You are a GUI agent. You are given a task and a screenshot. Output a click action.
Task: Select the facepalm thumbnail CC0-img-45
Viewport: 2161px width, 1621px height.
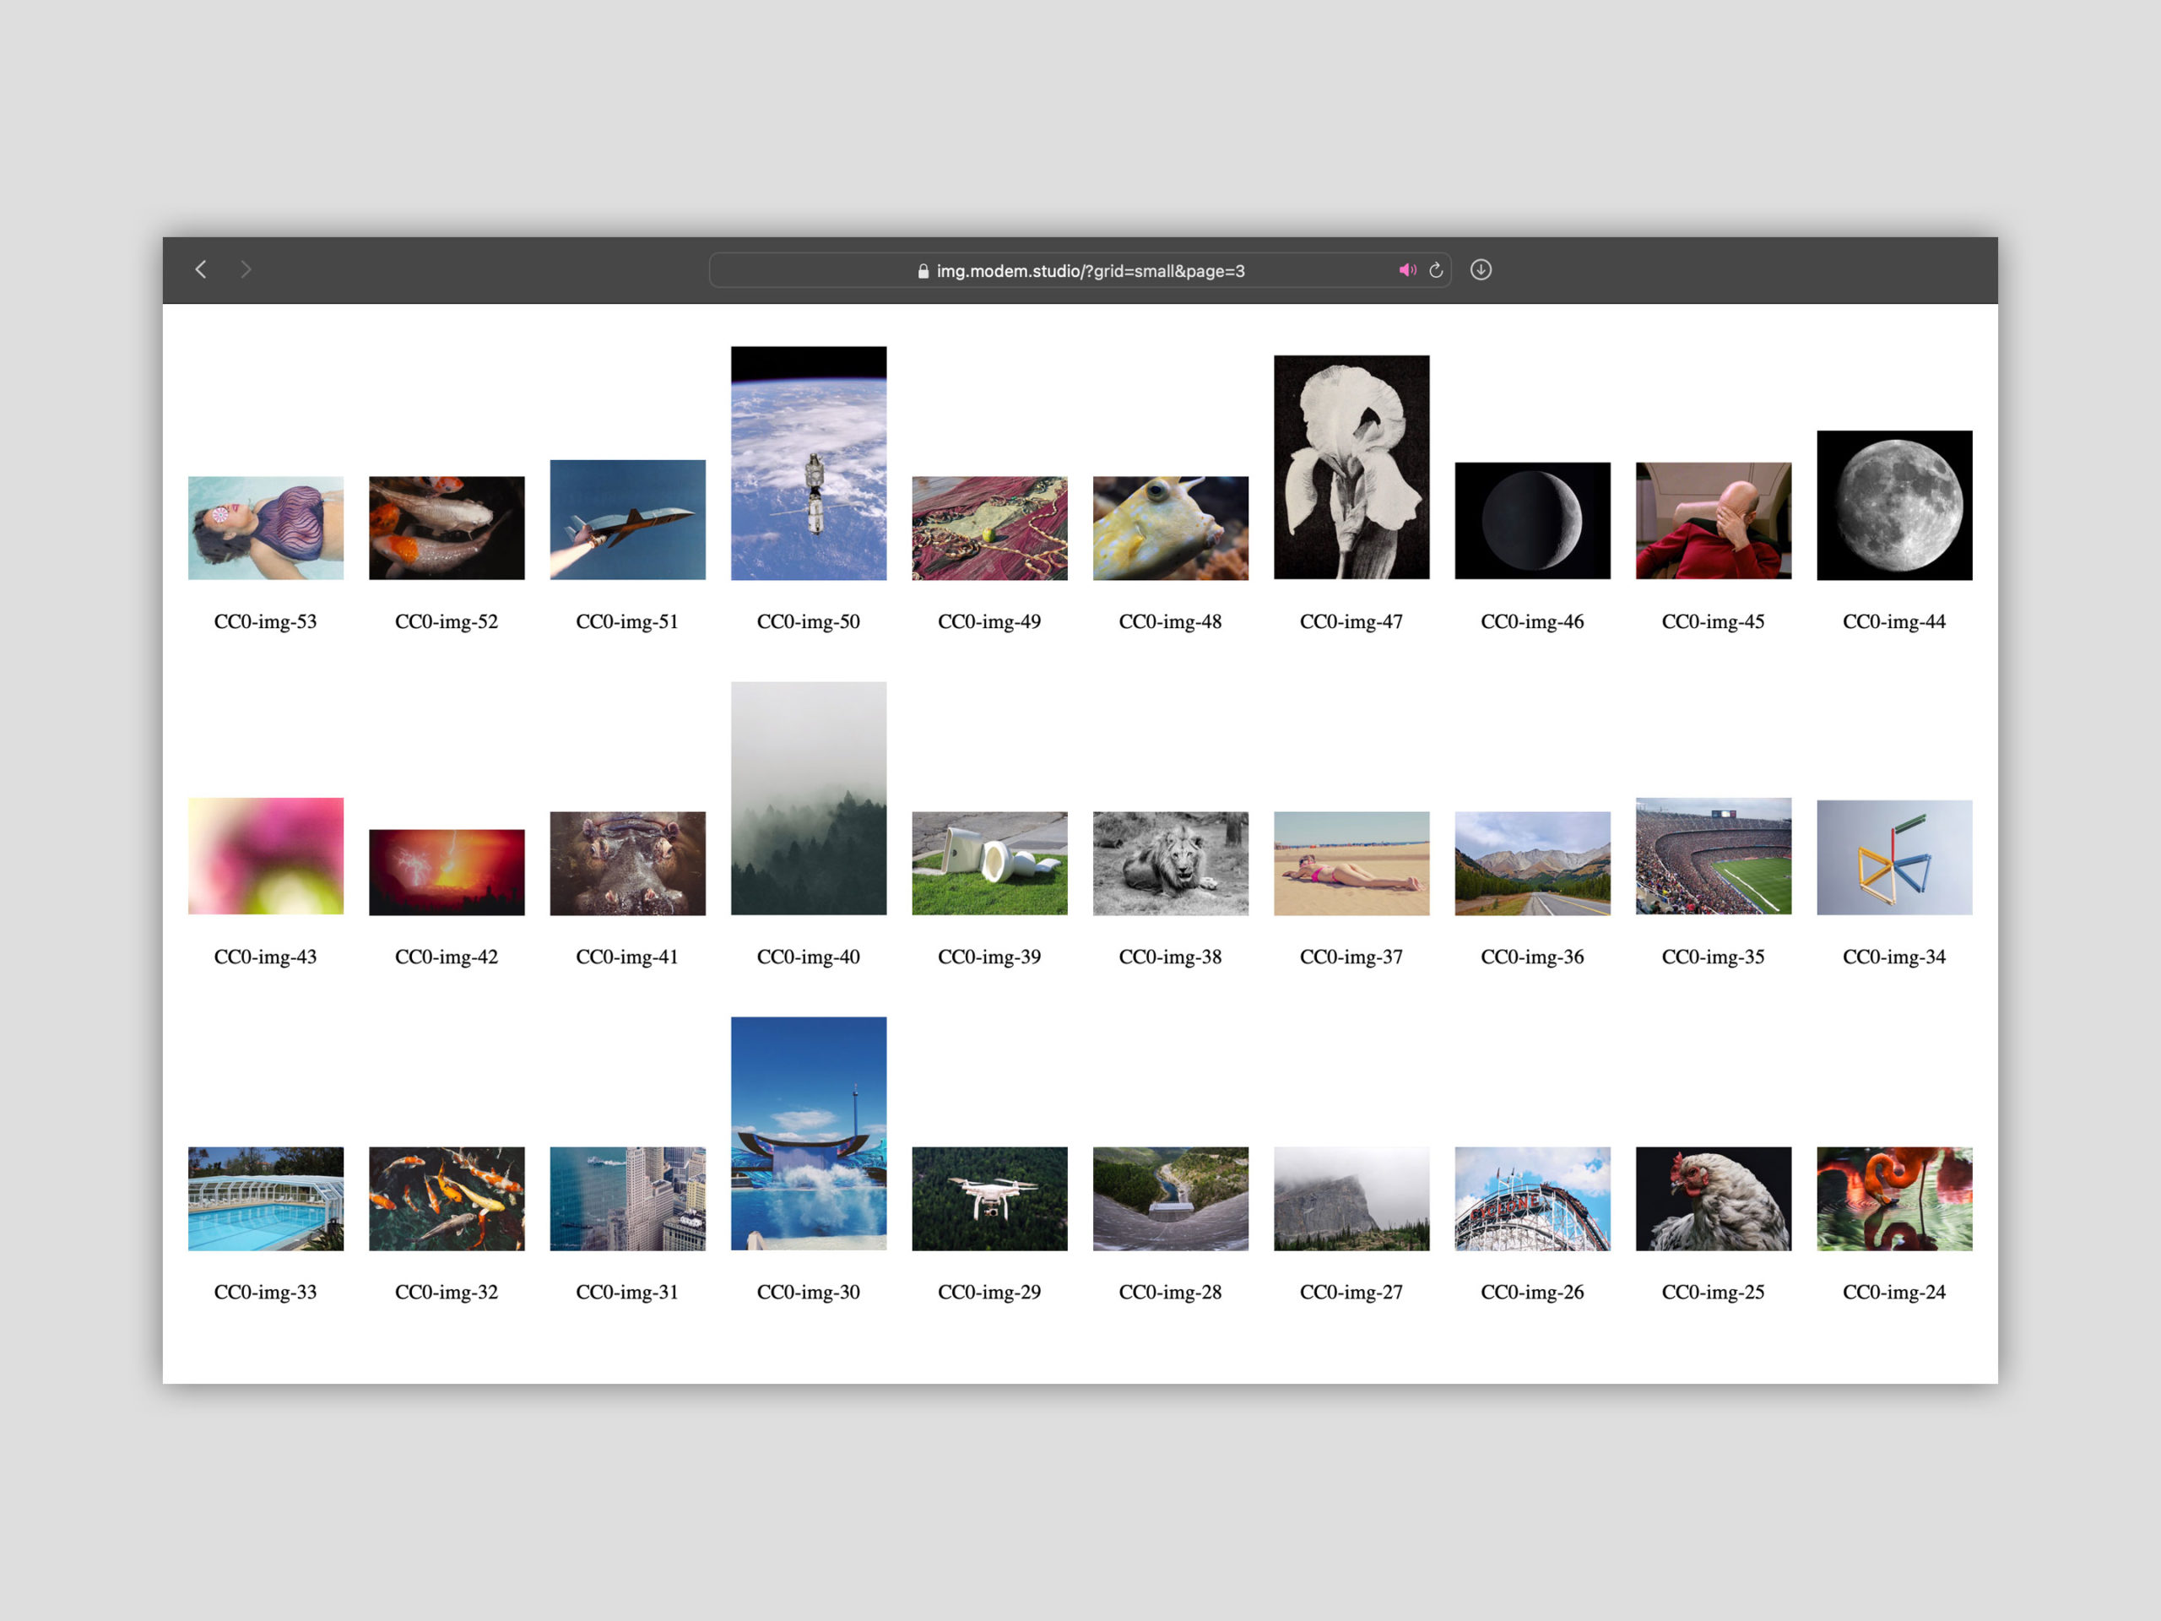pyautogui.click(x=1714, y=521)
